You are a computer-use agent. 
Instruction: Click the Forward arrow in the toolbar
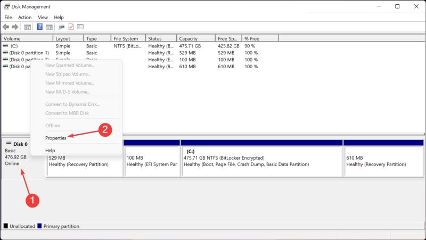[x=15, y=27]
